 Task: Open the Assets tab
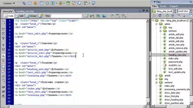point(163,6)
